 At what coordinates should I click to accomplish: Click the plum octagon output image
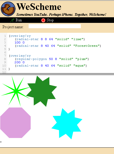pos(15,123)
